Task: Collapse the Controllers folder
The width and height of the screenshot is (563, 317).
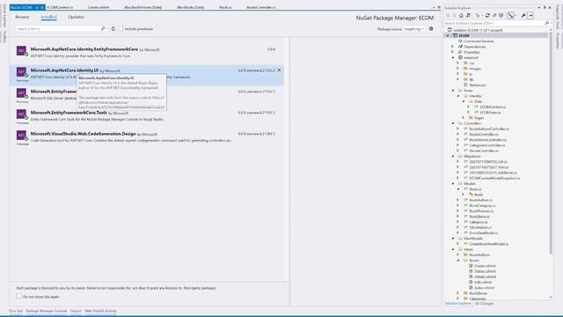Action: click(453, 123)
